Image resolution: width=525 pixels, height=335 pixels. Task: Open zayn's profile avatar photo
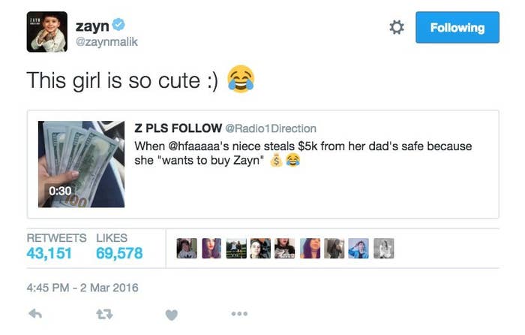pos(46,32)
